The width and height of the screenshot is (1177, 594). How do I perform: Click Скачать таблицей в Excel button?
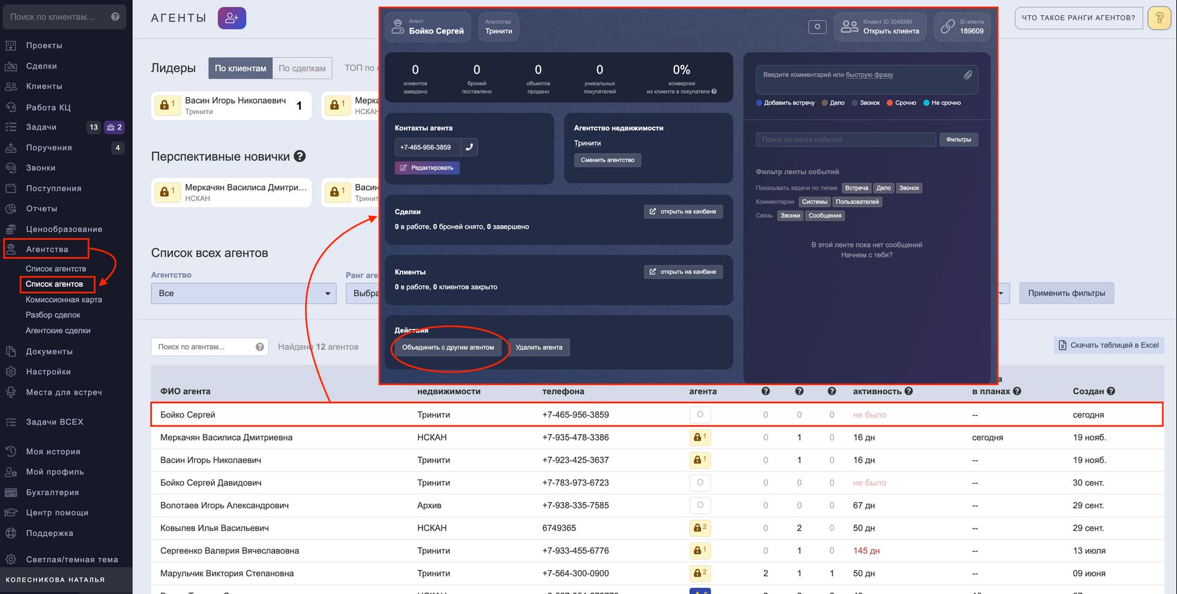pyautogui.click(x=1108, y=346)
